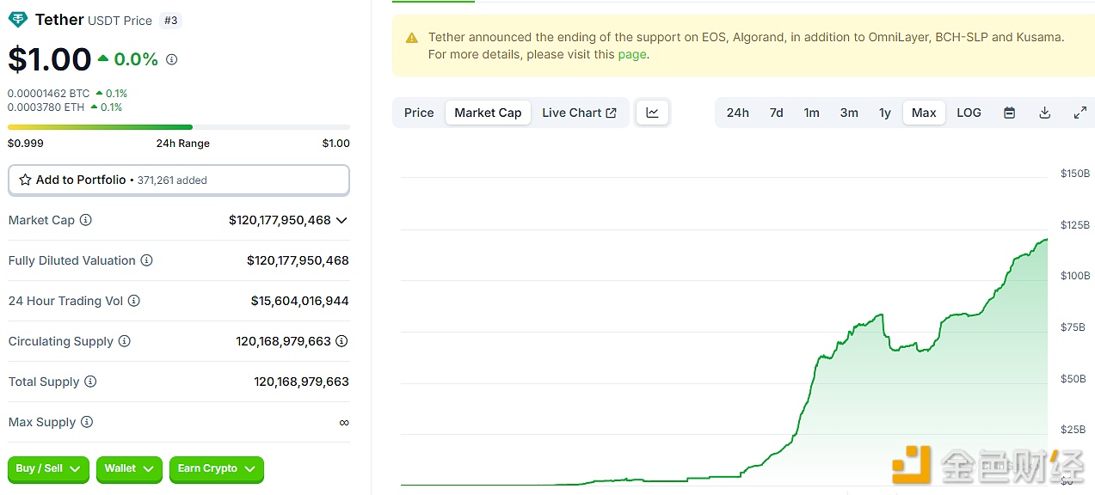Select the 1m time range

(811, 113)
